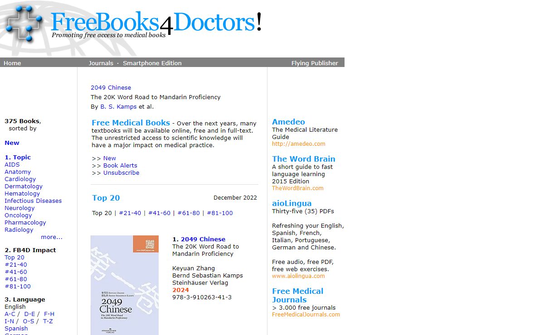Open the sidebar #81-100 link

[18, 287]
